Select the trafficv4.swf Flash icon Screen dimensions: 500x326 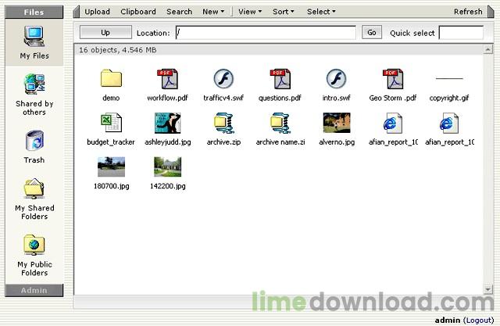coord(223,79)
